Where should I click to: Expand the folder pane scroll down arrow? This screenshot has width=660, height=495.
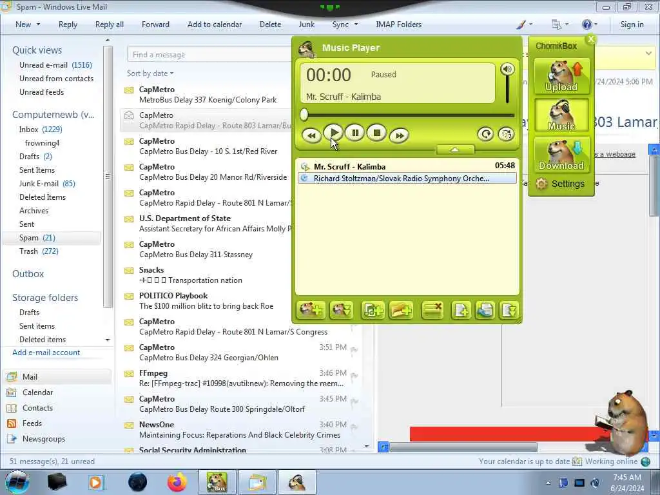tap(108, 340)
